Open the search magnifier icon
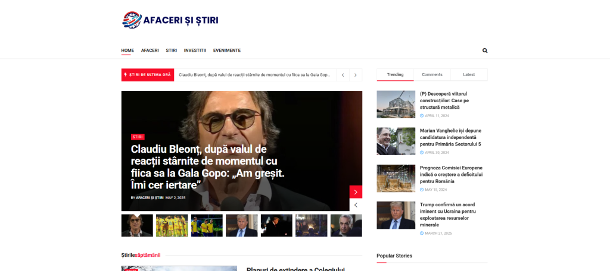 [x=485, y=51]
